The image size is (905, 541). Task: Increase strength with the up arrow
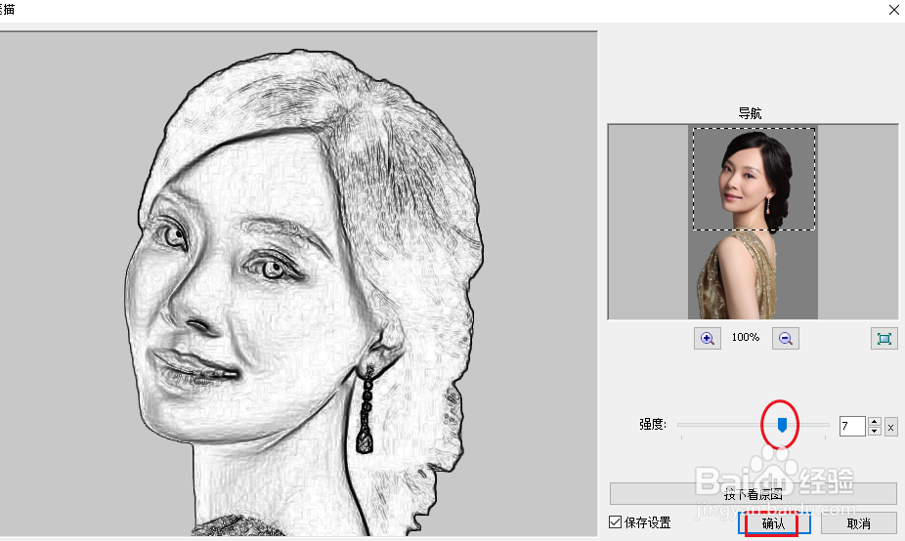[x=874, y=422]
